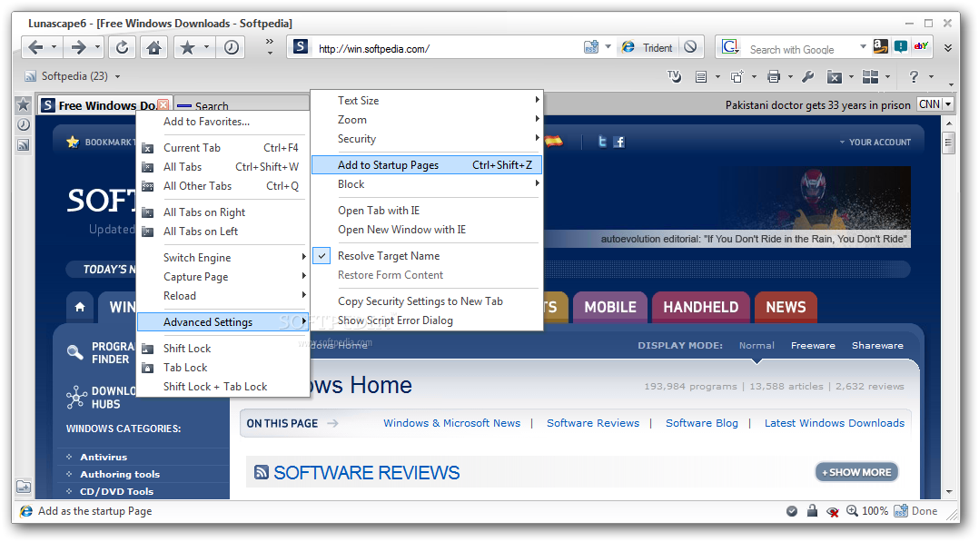
Task: Open the eBay search engine icon
Action: click(x=921, y=46)
